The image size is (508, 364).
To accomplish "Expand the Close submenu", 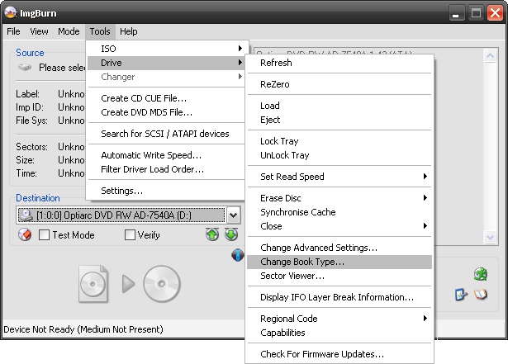I will [339, 226].
